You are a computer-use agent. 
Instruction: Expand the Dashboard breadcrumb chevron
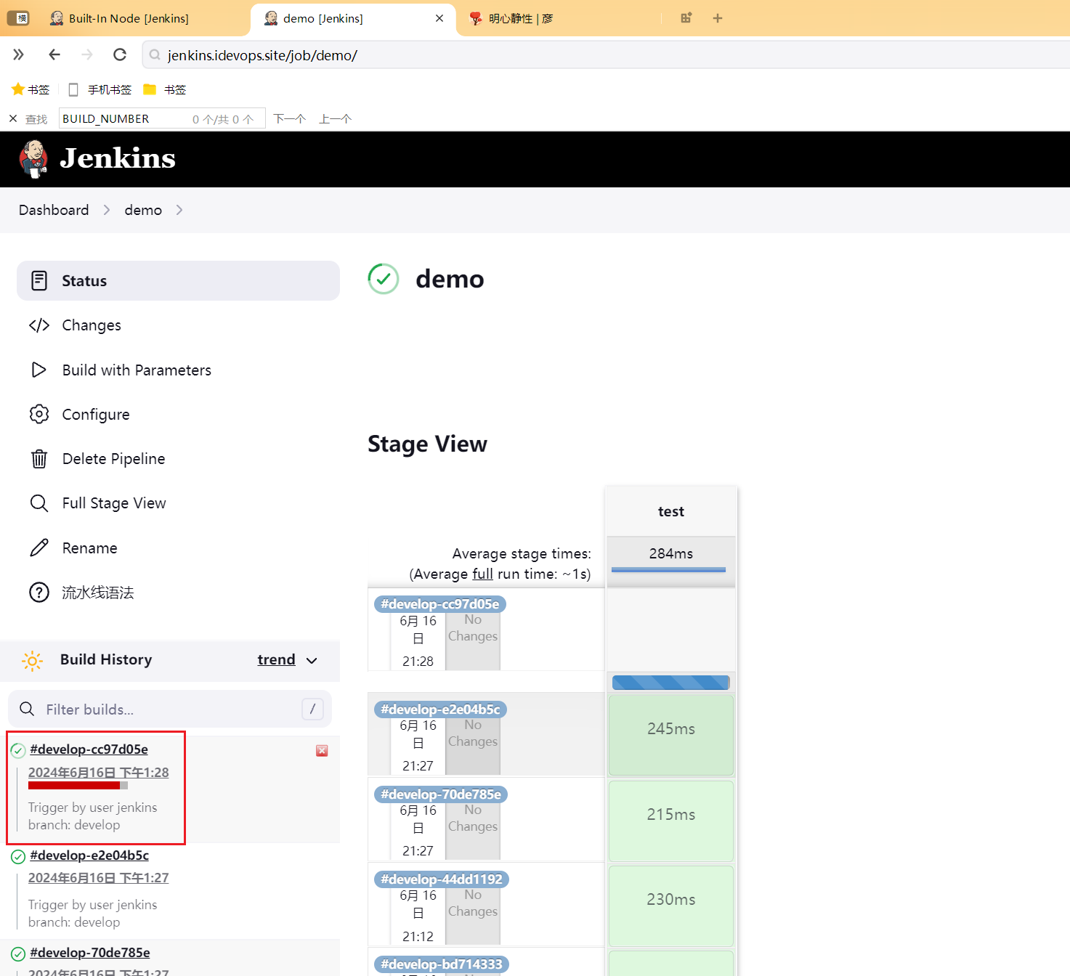tap(107, 210)
